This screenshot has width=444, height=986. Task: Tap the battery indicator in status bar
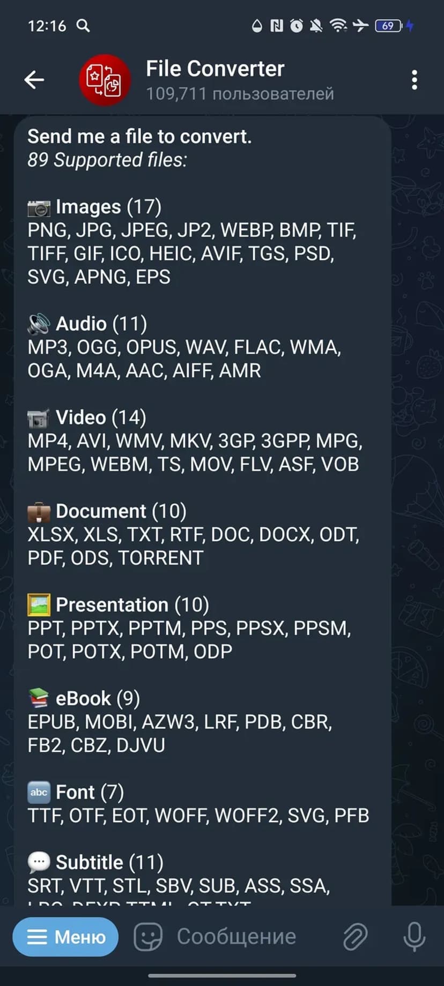coord(389,25)
